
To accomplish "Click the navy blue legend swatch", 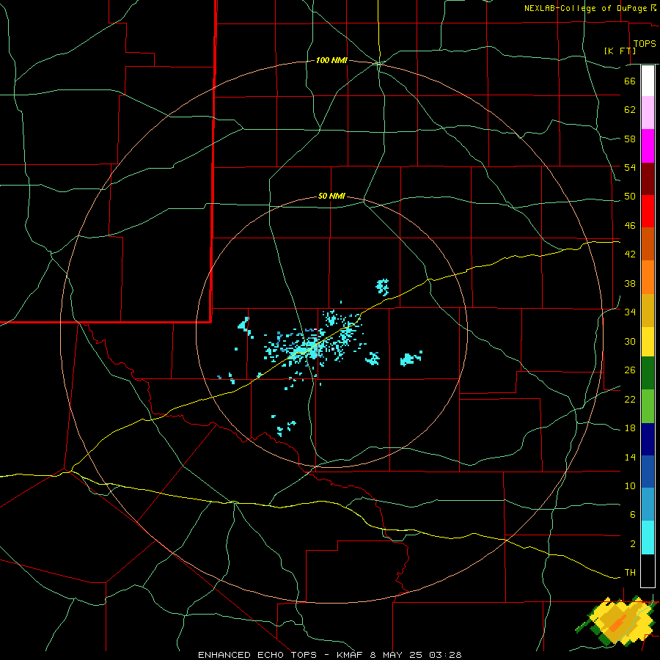I will pos(648,439).
